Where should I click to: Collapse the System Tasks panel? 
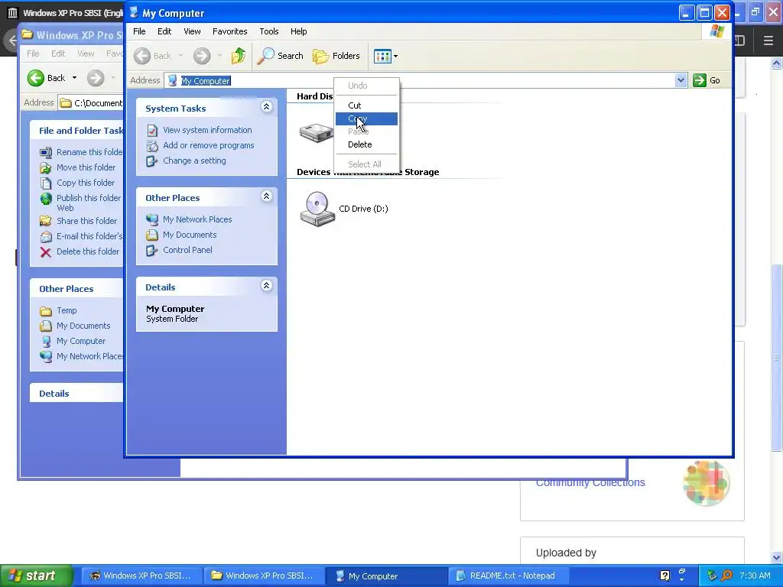tap(267, 106)
